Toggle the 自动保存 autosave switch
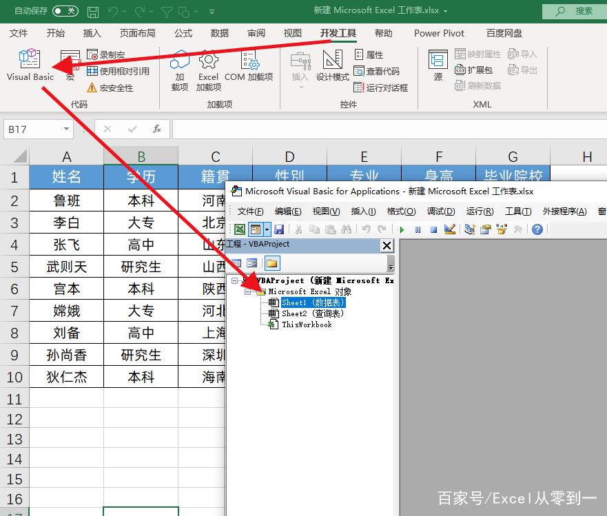Viewport: 607px width, 516px height. (65, 11)
